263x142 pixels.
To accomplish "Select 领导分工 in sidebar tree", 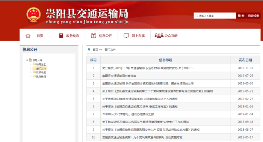I will pyautogui.click(x=41, y=64).
